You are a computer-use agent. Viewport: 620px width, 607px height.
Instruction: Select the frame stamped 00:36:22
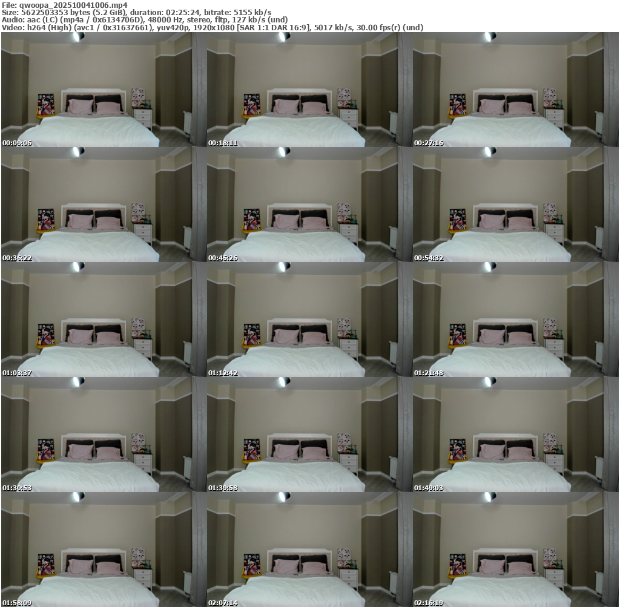coord(104,205)
